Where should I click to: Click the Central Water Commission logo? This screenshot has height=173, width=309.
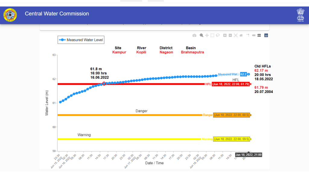10,15
